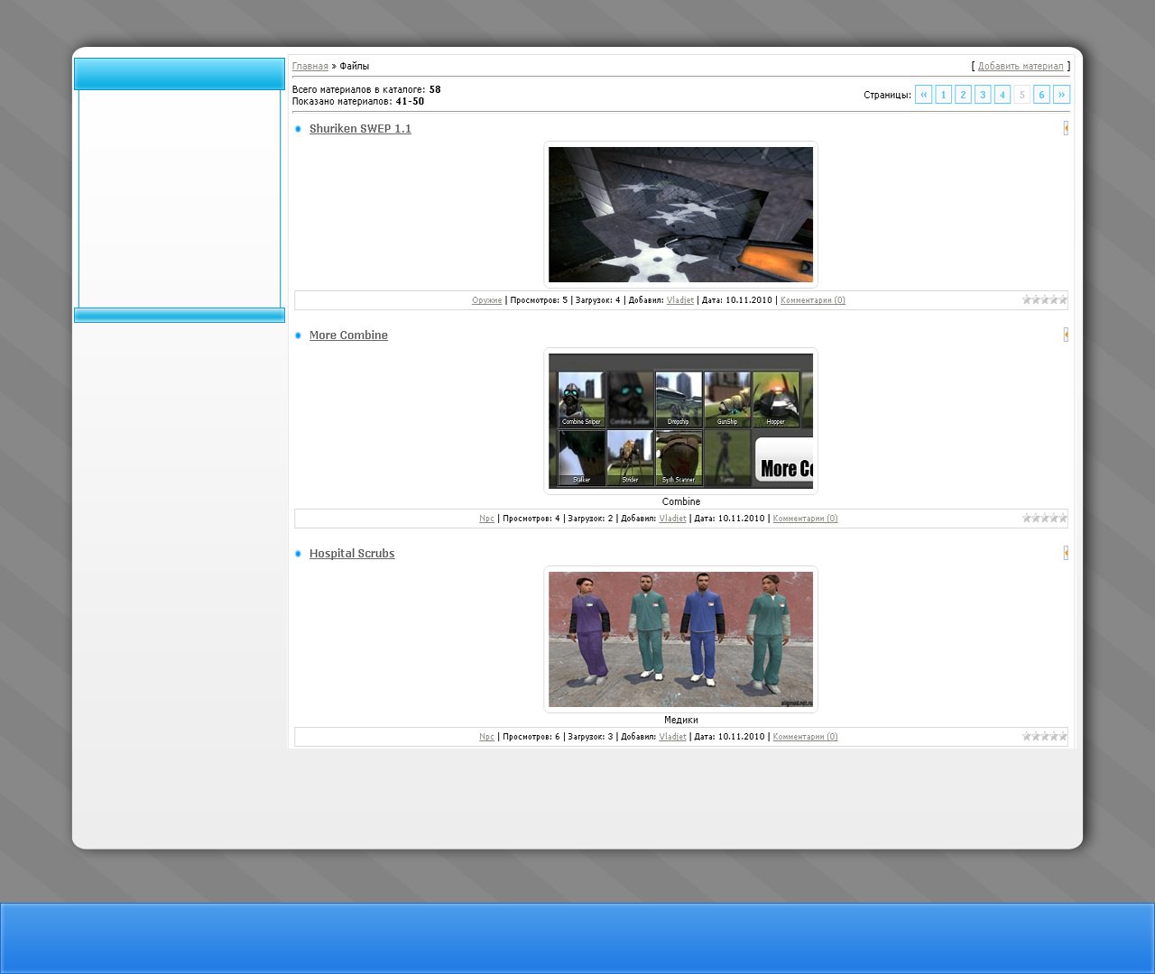Open the More Combine screenshot thumbnail
Viewport: 1155px width, 974px height.
coord(680,421)
